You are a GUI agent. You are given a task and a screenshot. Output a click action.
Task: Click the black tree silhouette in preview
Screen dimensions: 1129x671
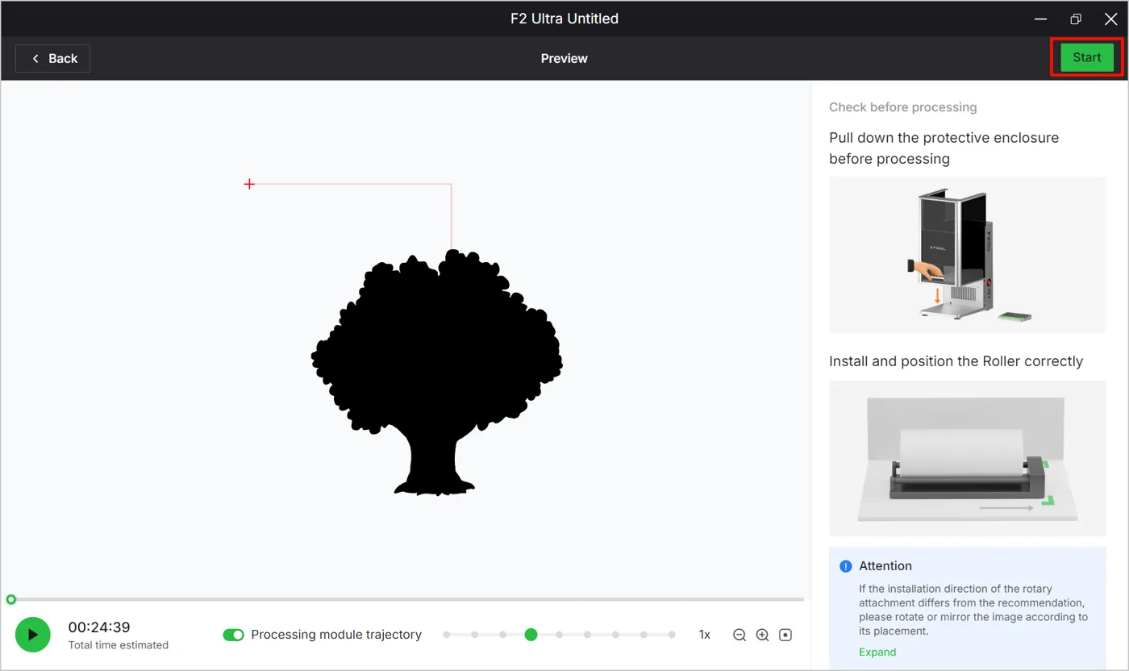coord(437,372)
